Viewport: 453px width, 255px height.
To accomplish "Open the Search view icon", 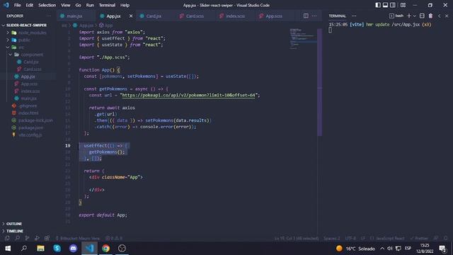I will [17, 238].
